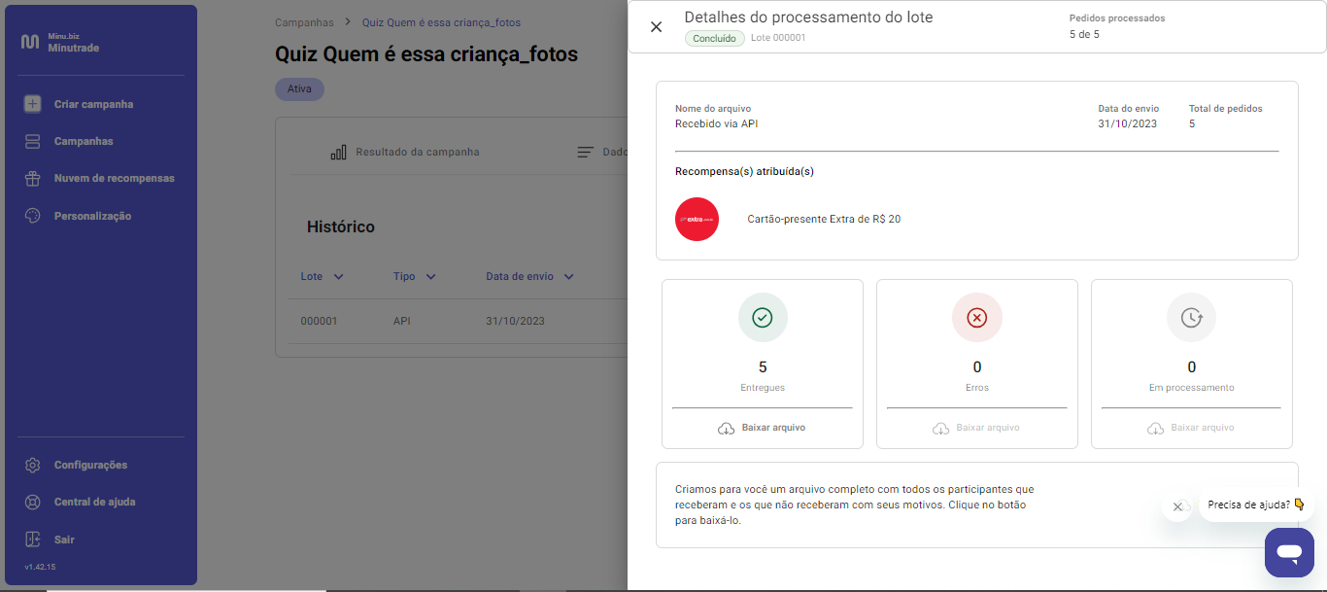
Task: Open the chat support bubble
Action: click(x=1289, y=552)
